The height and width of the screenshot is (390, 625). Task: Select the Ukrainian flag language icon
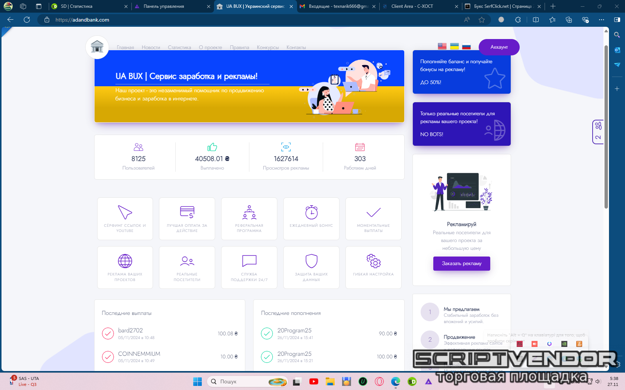454,46
